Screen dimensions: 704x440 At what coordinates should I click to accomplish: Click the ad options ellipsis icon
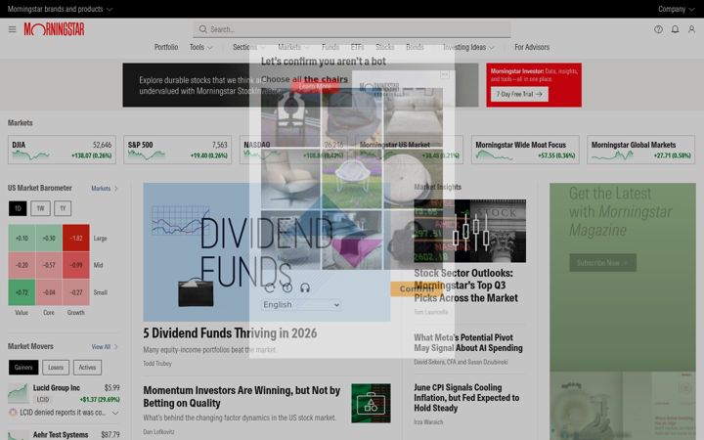coord(445,74)
